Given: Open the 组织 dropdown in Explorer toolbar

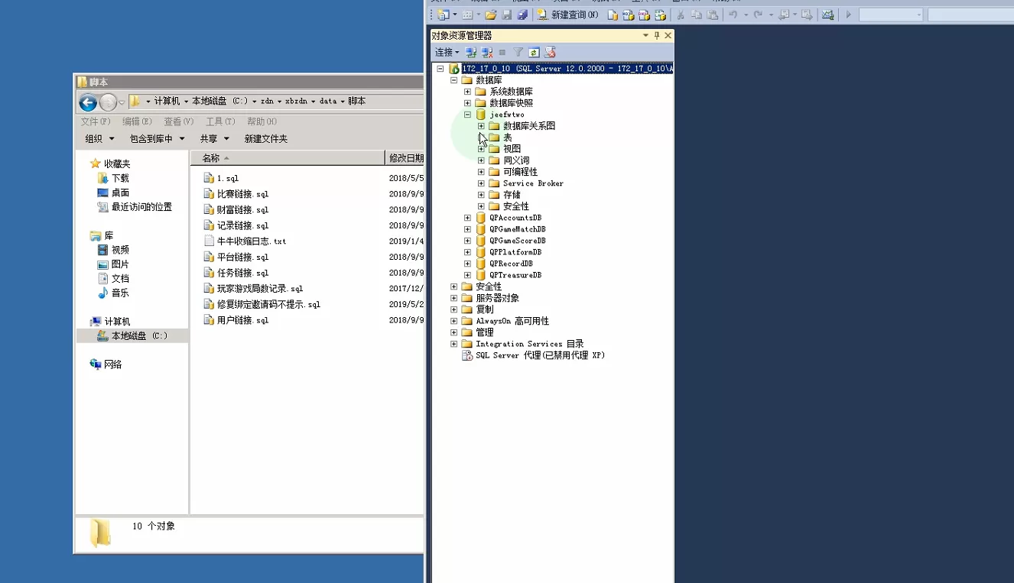Looking at the screenshot, I should click(99, 139).
